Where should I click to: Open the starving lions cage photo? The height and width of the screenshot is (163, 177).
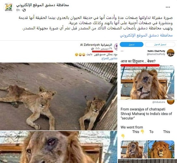[59, 96]
